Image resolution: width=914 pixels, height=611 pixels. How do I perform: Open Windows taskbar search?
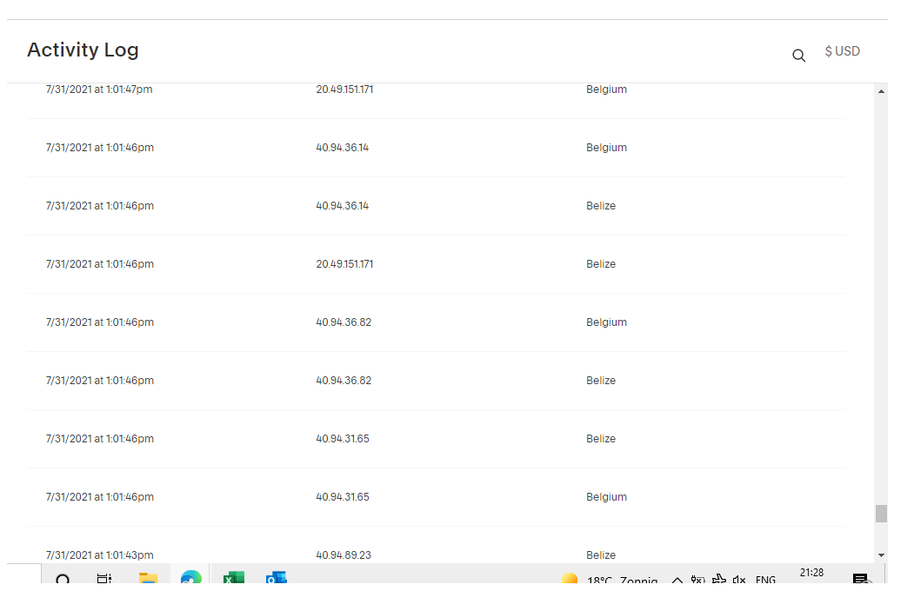click(x=63, y=578)
